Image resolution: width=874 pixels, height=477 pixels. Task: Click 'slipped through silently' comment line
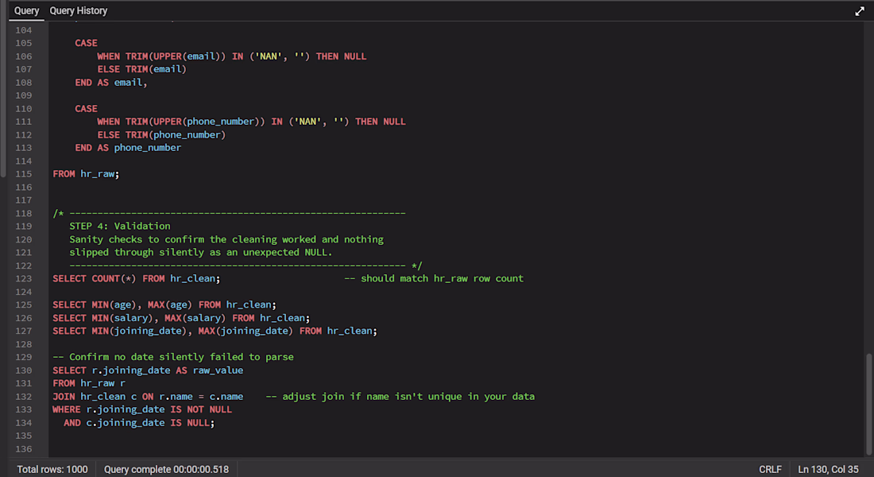pos(201,252)
